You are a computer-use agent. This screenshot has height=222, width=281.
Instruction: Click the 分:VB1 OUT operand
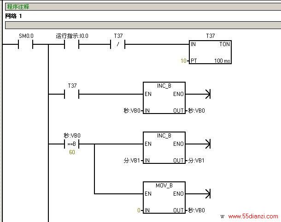point(196,161)
